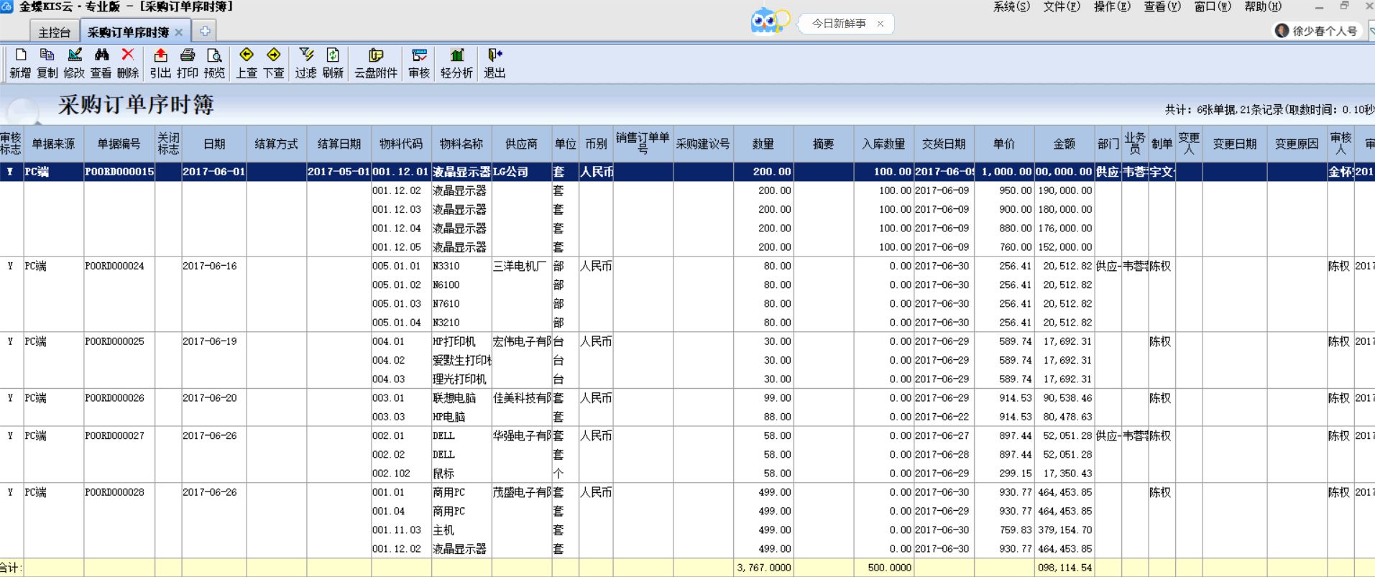Click 上查 (trace up) icon
Image resolution: width=1375 pixels, height=577 pixels.
point(247,63)
